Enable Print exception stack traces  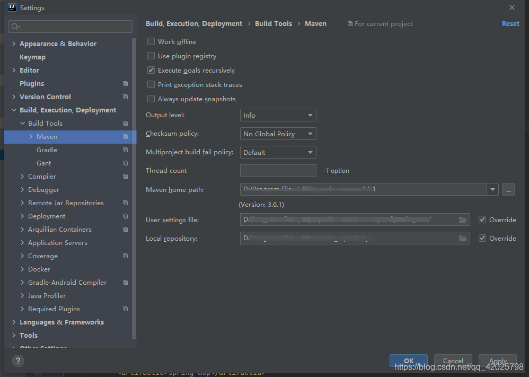coord(151,84)
